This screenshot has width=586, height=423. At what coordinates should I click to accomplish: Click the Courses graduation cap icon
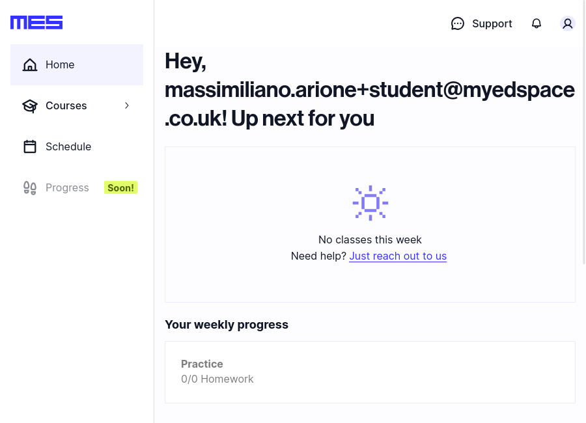pos(30,105)
